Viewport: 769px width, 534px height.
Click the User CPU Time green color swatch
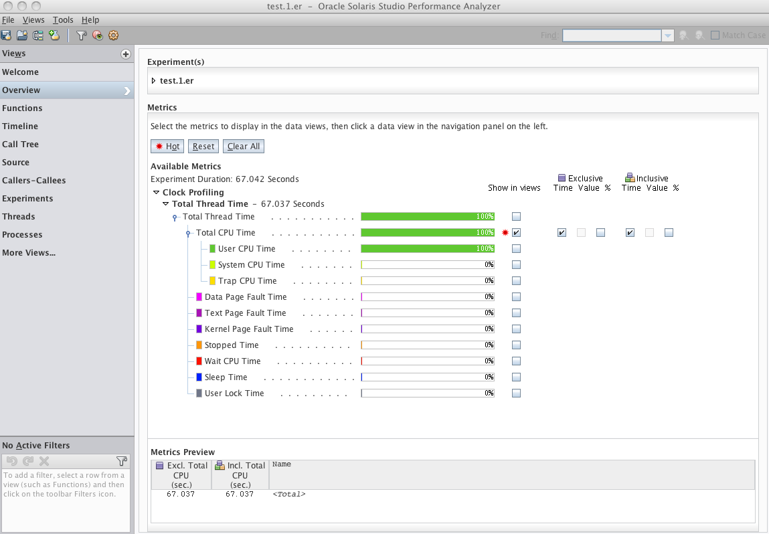212,249
